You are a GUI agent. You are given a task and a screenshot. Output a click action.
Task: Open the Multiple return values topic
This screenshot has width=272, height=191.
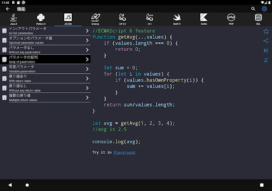(45, 98)
